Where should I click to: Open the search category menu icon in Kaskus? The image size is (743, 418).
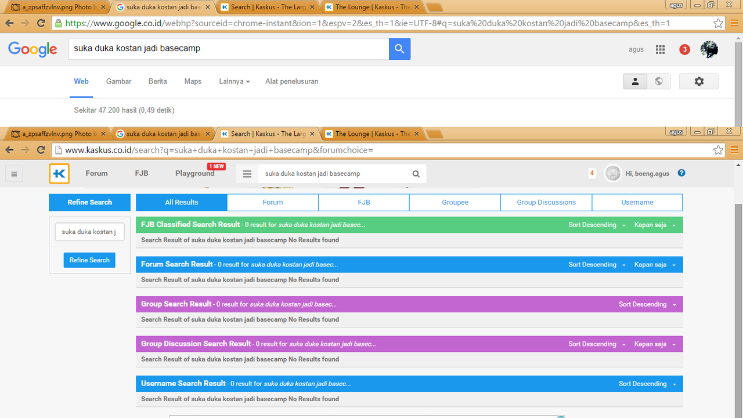247,174
